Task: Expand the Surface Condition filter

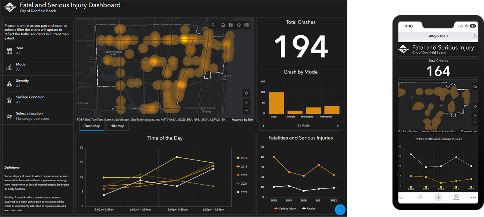Action: click(38, 100)
